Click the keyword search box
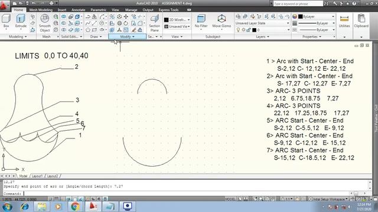Viewport: 378px width, 212px height. click(x=298, y=4)
